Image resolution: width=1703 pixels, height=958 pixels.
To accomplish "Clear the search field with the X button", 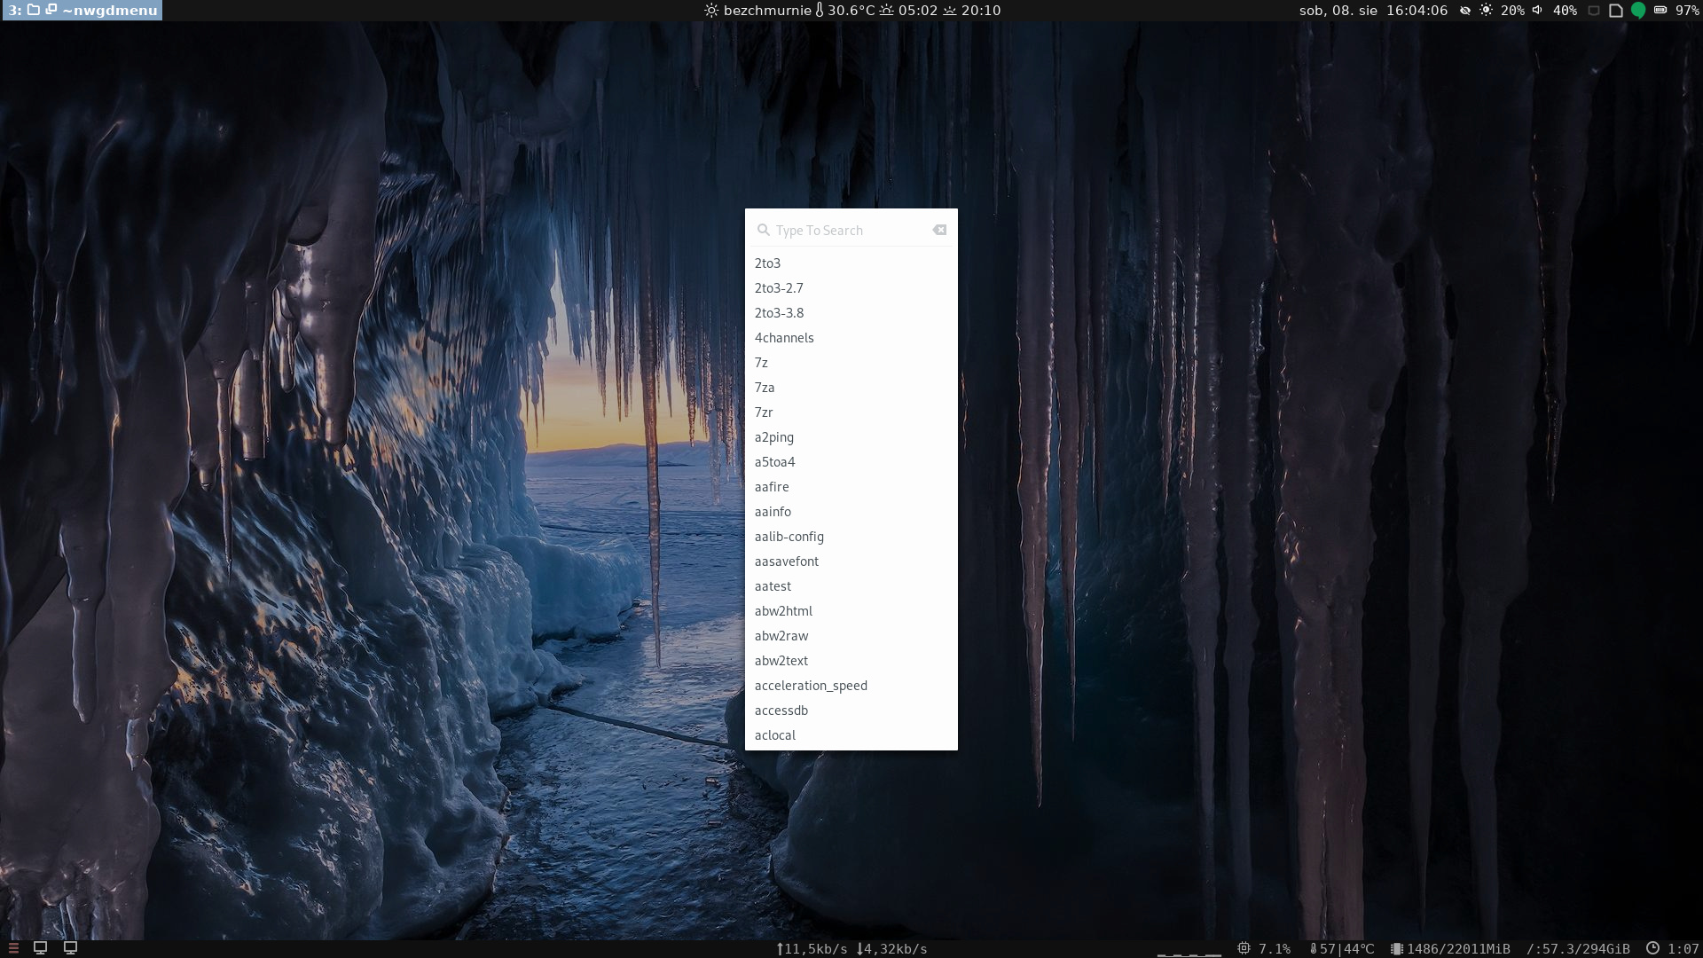I will click(940, 230).
